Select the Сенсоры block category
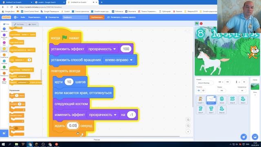Image resolution: width=261 pixels, height=147 pixels. pyautogui.click(x=4, y=62)
